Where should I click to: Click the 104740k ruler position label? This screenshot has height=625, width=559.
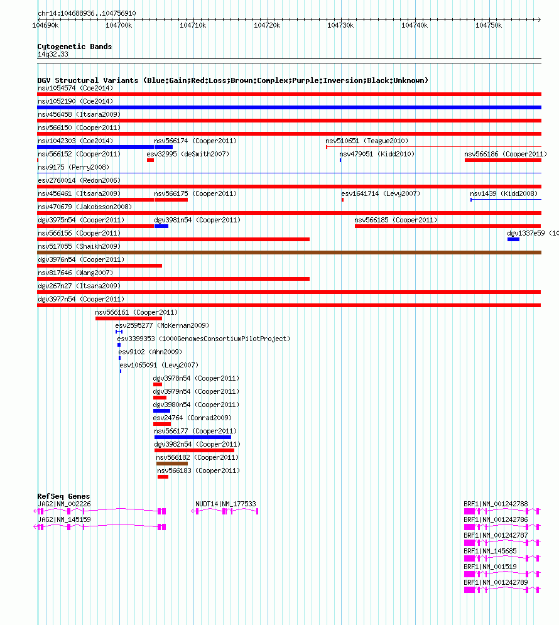[x=415, y=25]
